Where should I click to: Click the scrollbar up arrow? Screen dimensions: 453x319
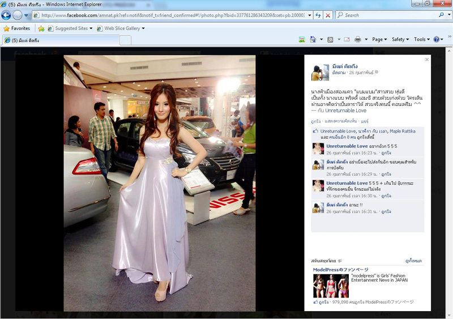tap(449, 50)
